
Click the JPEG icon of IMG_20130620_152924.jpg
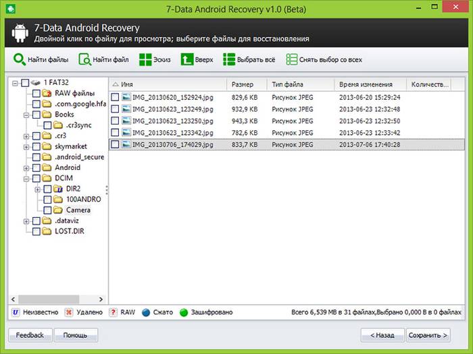click(x=126, y=98)
